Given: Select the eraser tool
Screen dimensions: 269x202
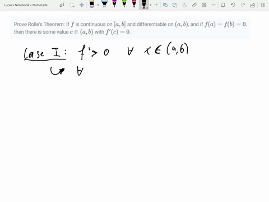Looking at the screenshot, I should pos(91,4).
